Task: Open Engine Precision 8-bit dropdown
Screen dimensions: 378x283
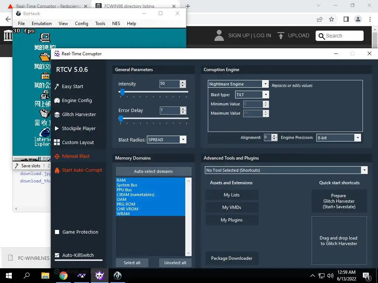Action: click(x=358, y=138)
